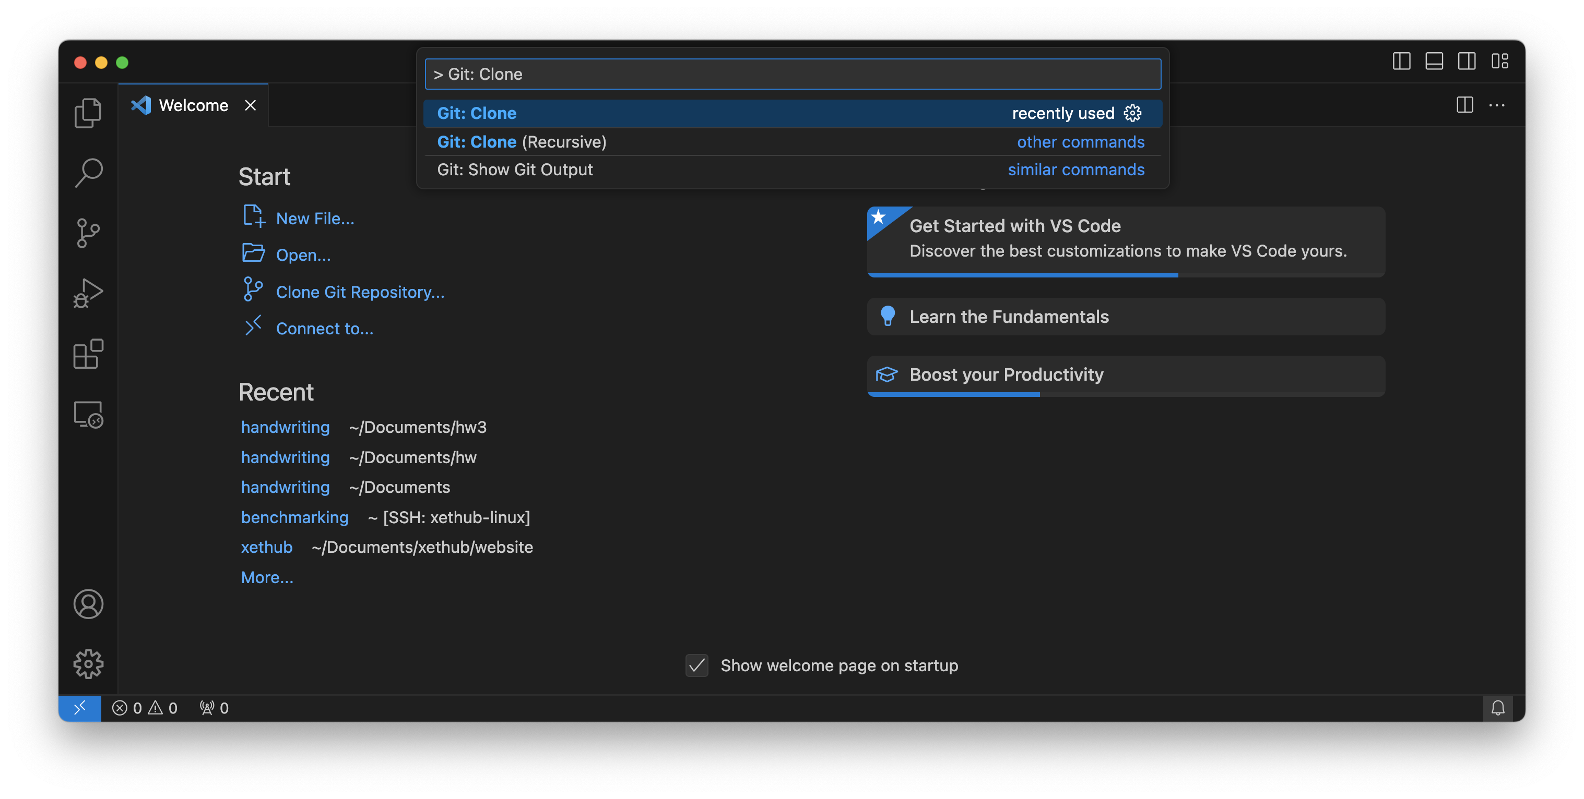This screenshot has height=799, width=1584.
Task: Open the Explorer view in activity bar
Action: pyautogui.click(x=88, y=113)
